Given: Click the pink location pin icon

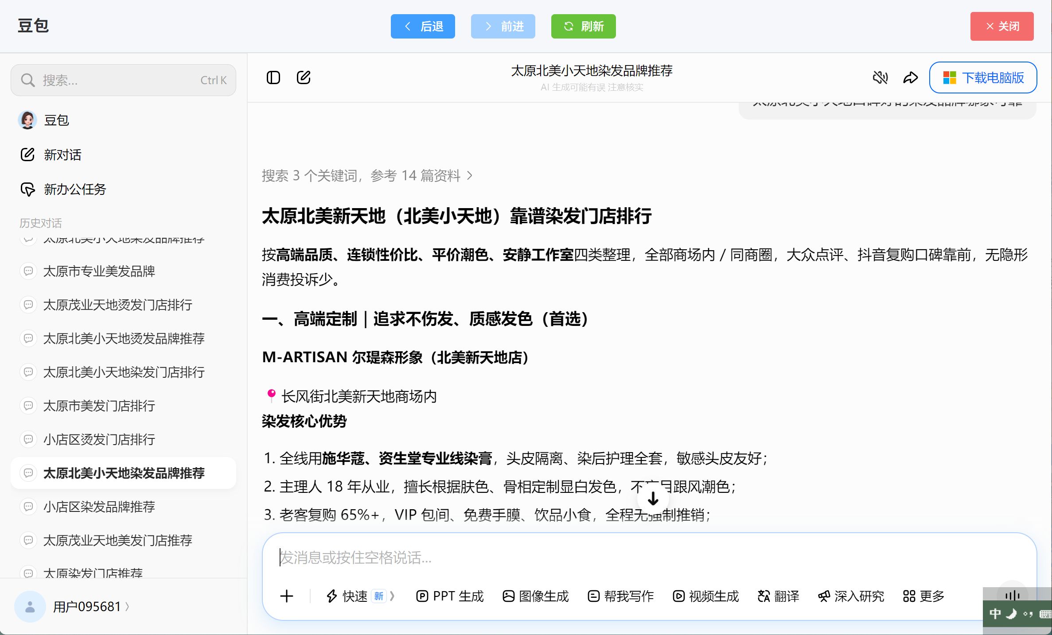Looking at the screenshot, I should [x=271, y=396].
